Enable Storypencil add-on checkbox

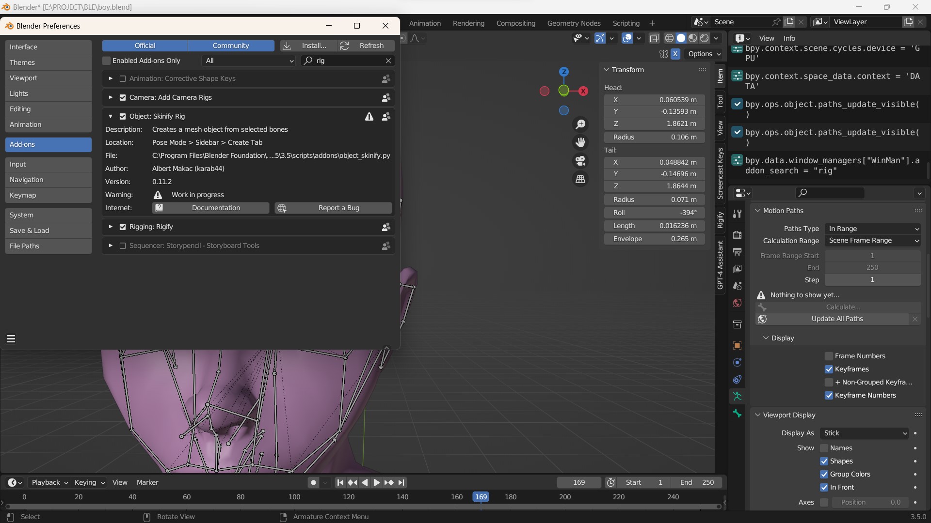(123, 246)
